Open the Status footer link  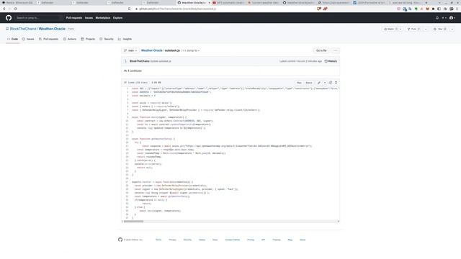tap(202, 240)
